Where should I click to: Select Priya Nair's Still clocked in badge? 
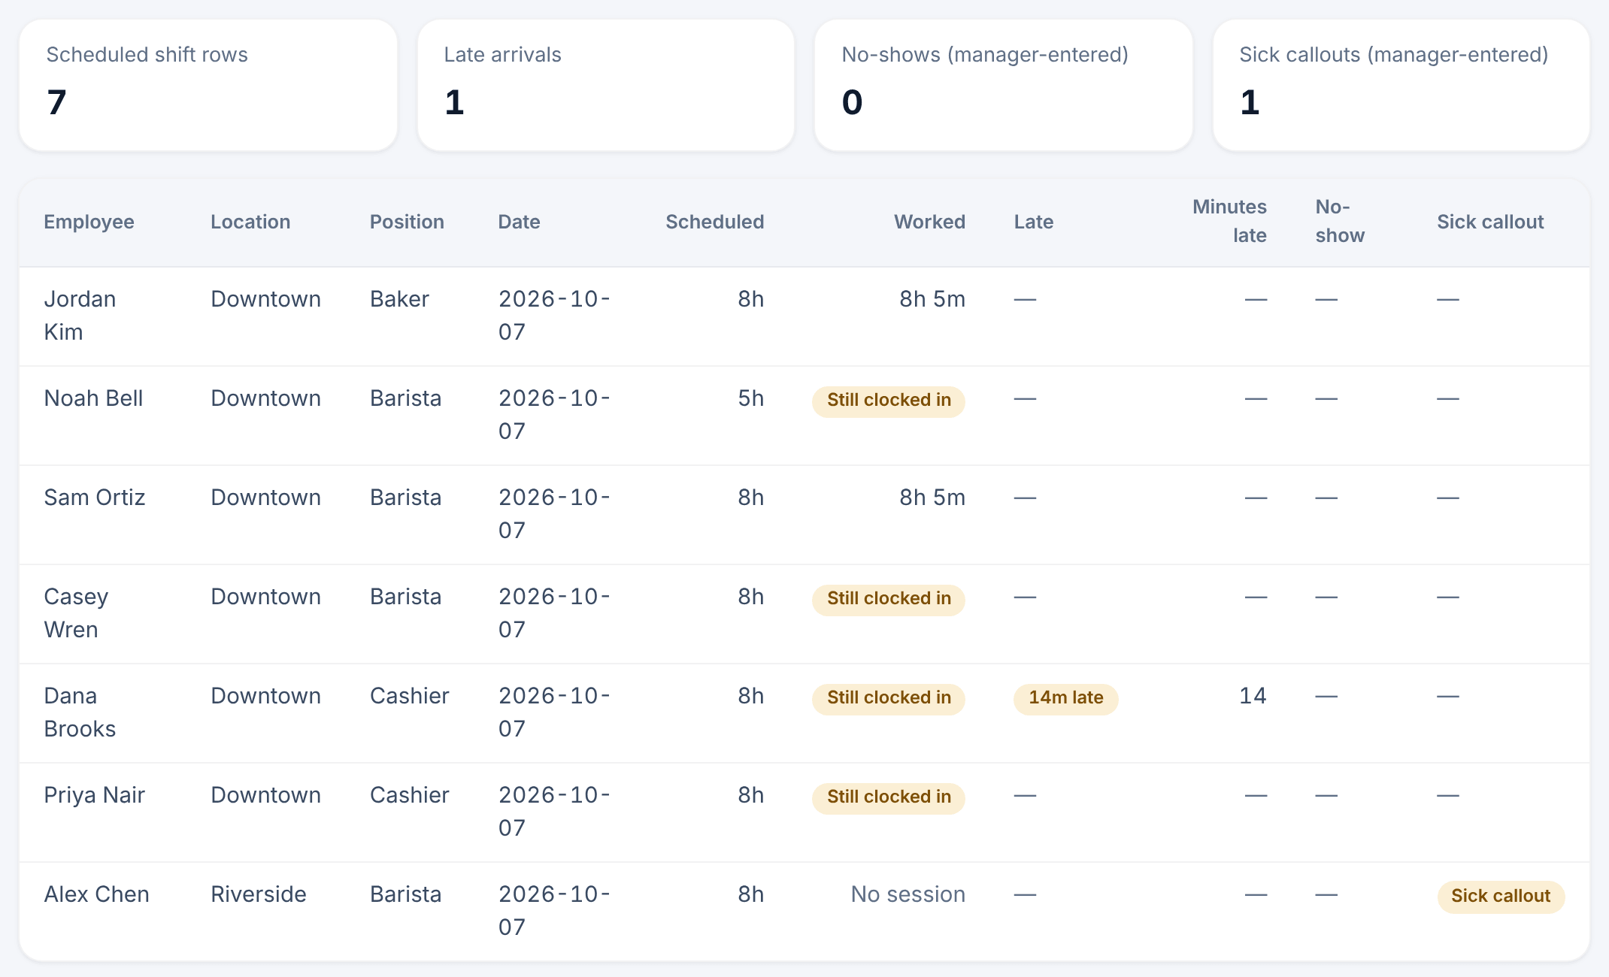(x=889, y=797)
